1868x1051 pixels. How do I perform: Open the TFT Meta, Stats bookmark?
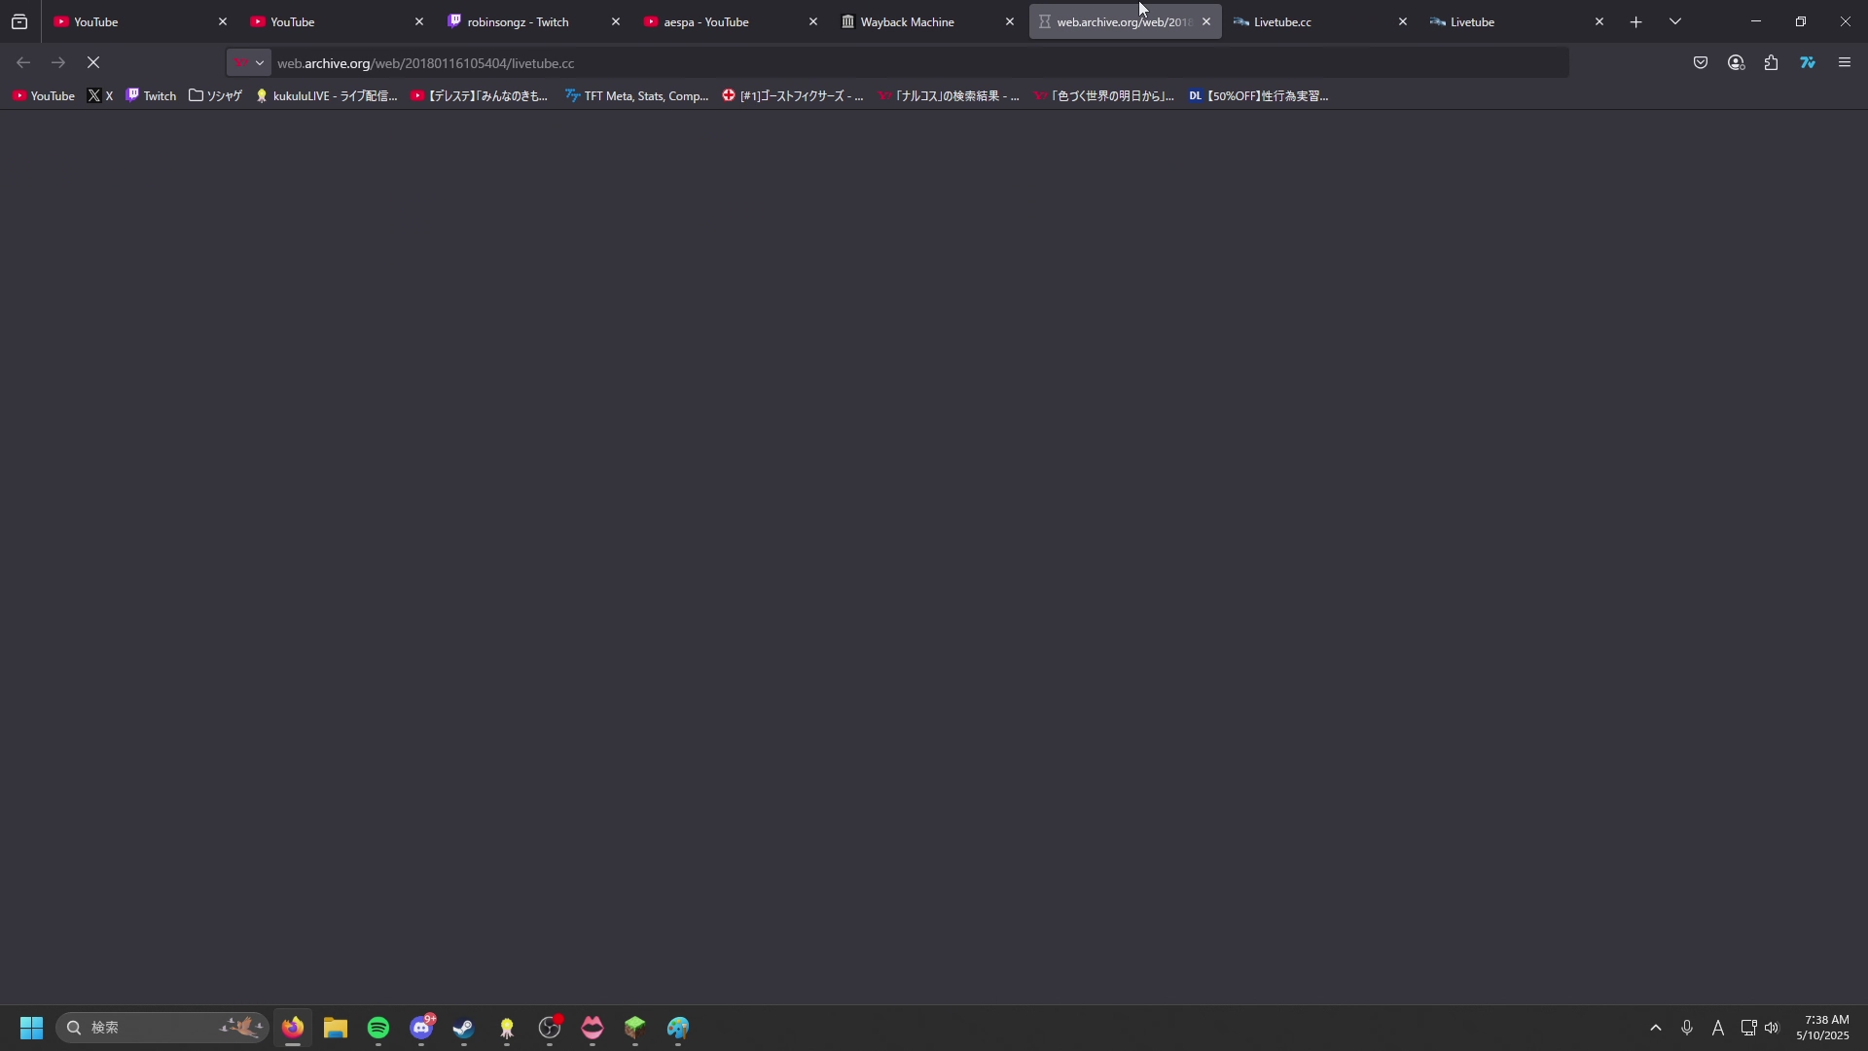(x=637, y=95)
